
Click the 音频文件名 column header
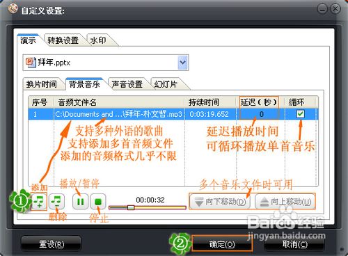119,102
